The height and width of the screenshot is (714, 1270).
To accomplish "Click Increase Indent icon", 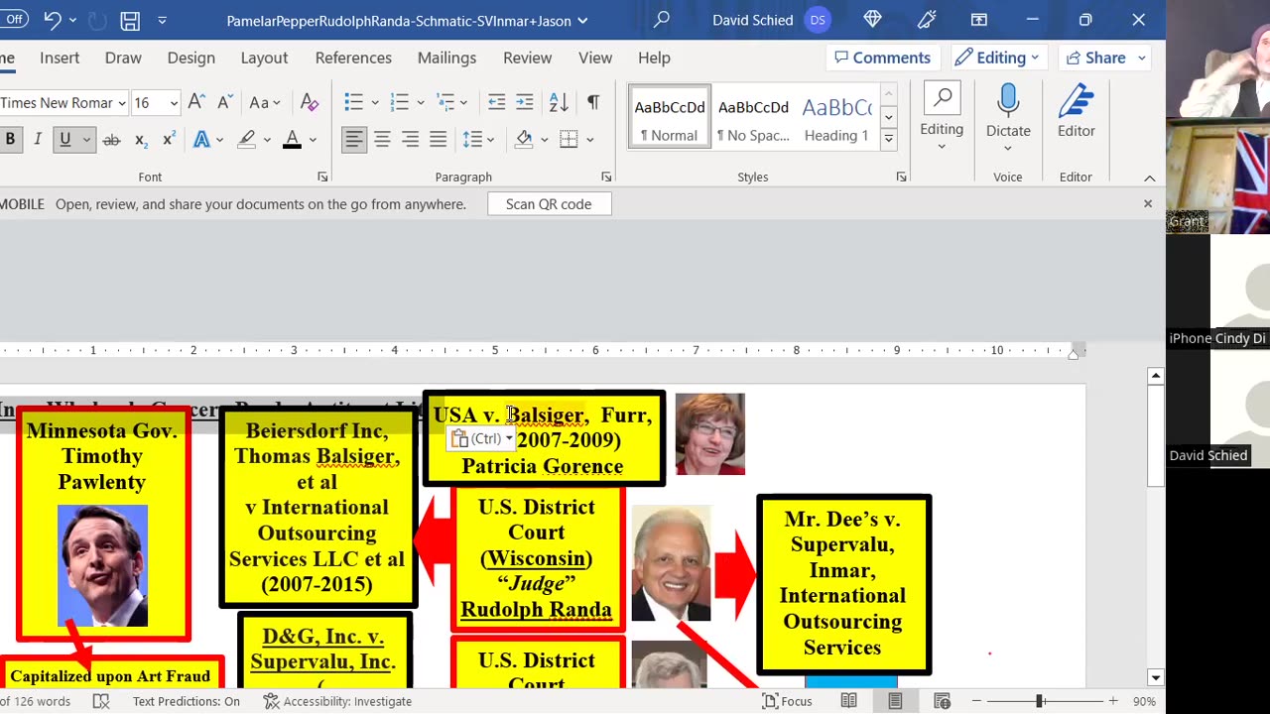I will tap(524, 102).
